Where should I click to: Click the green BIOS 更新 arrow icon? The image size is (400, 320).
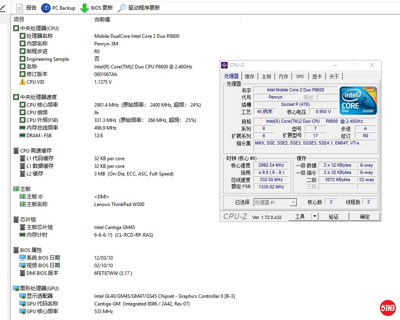click(85, 8)
